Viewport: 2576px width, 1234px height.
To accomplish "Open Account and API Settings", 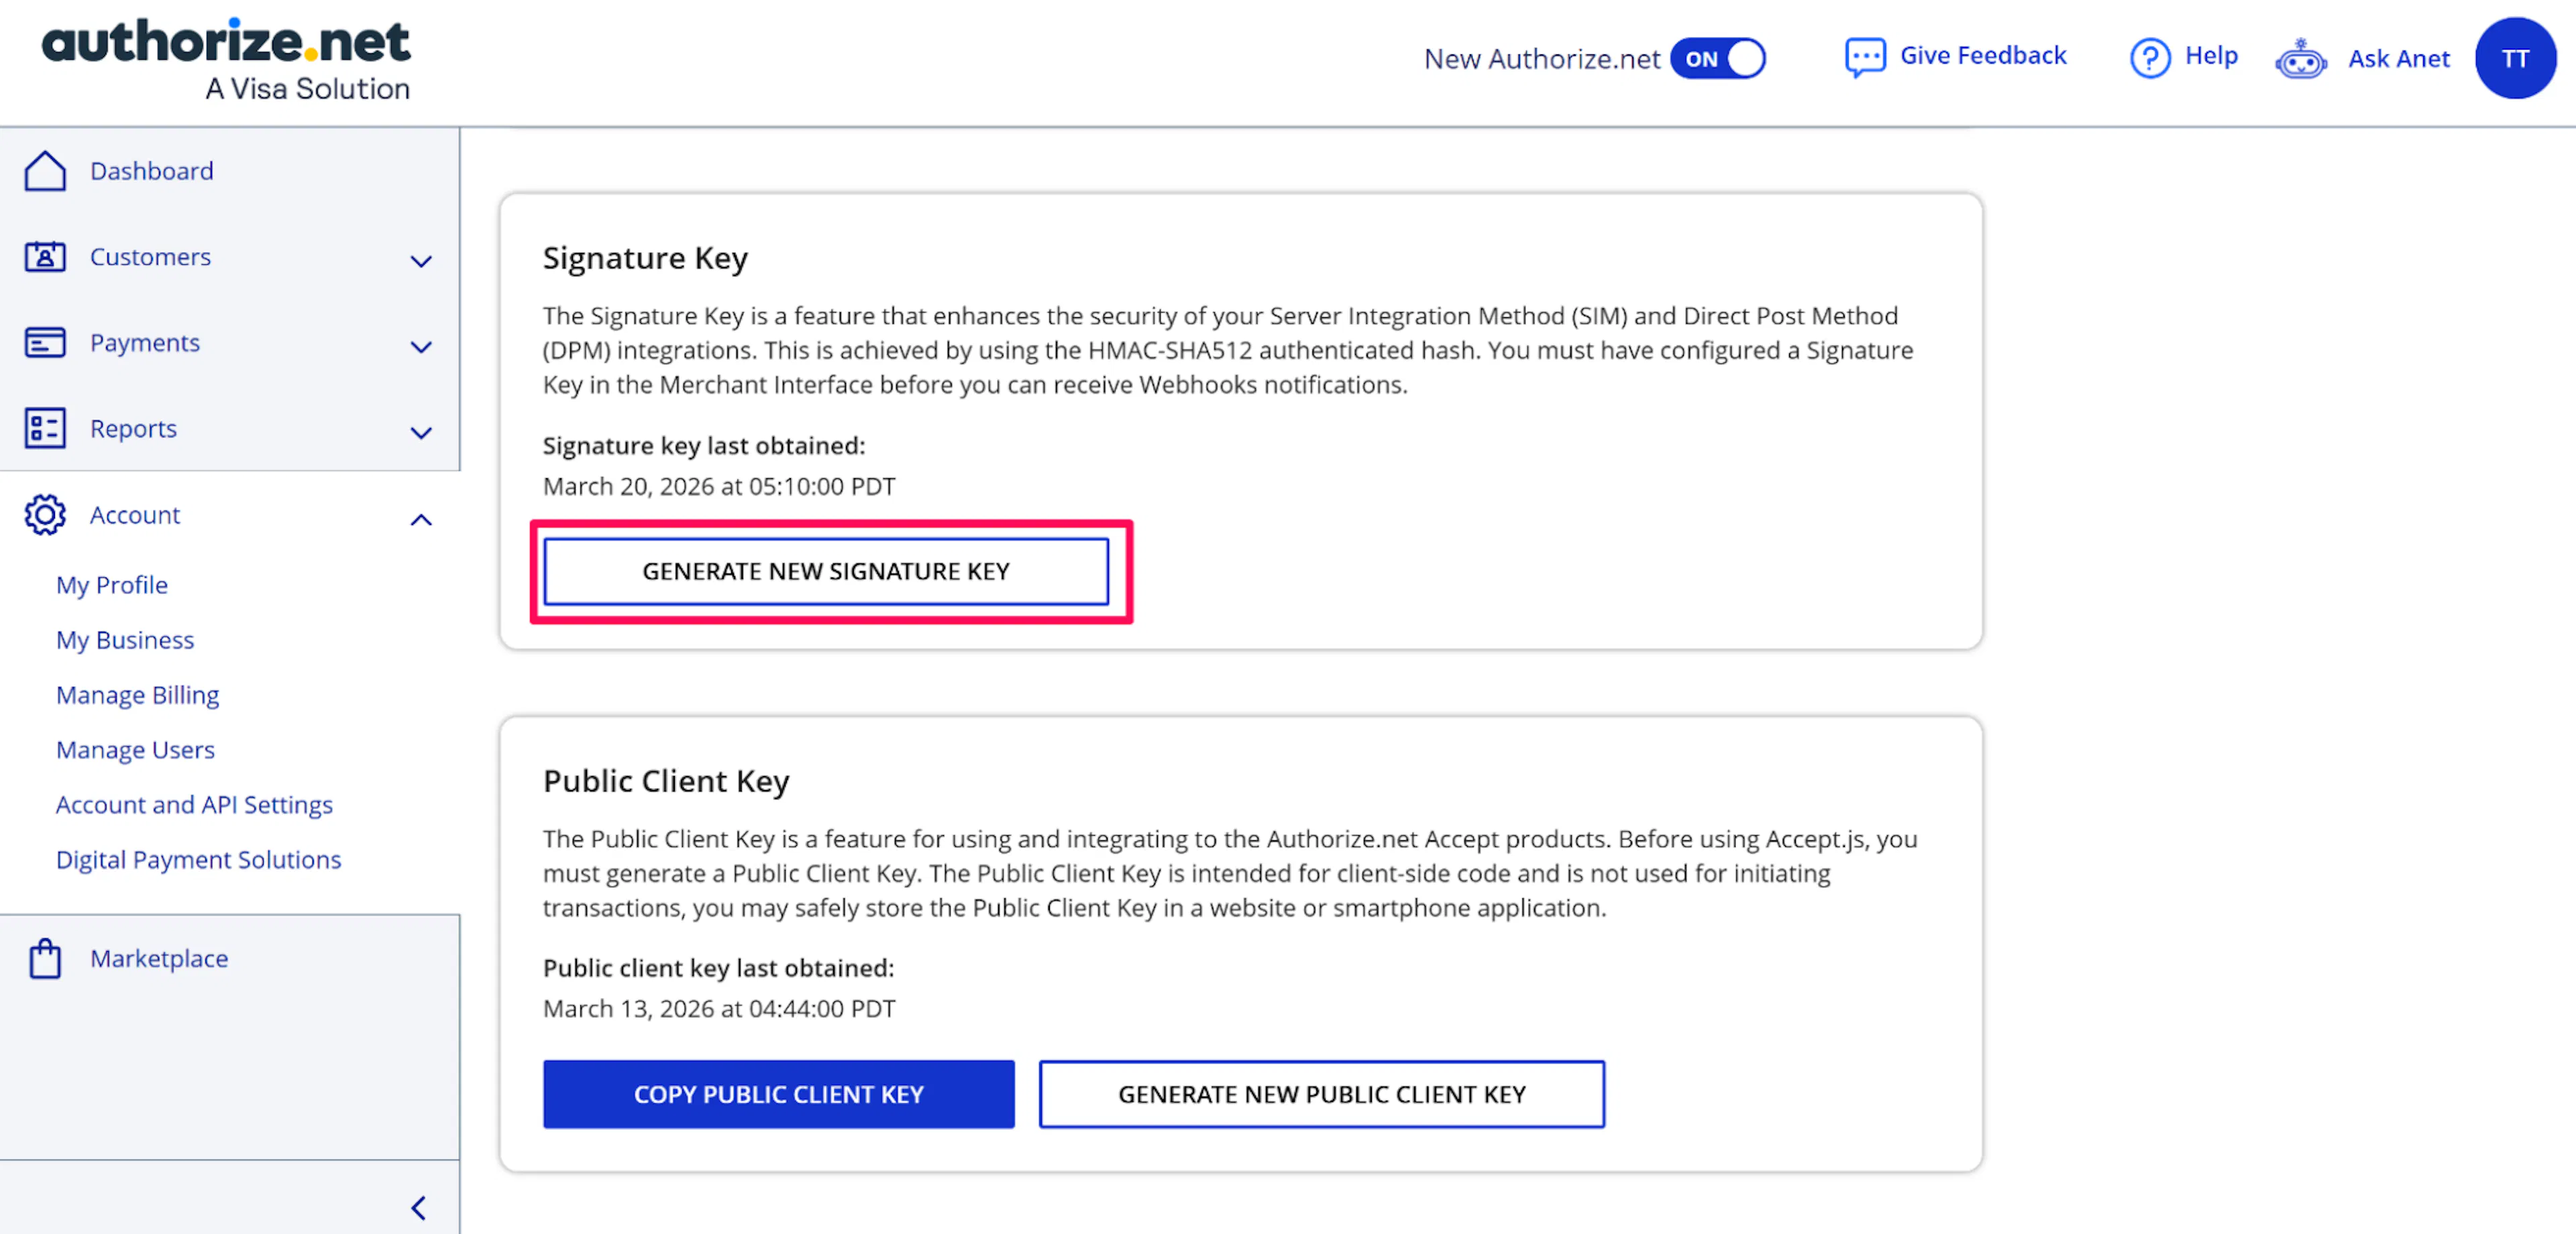I will click(194, 804).
